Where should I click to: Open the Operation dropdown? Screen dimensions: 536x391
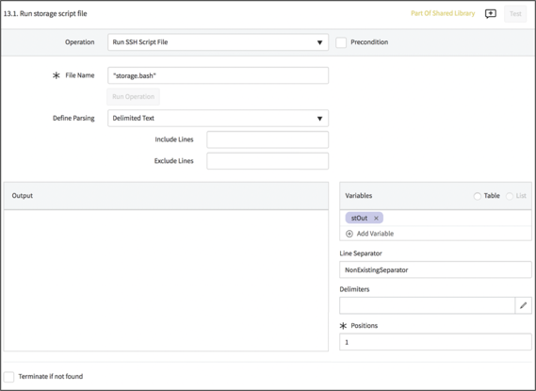click(219, 42)
